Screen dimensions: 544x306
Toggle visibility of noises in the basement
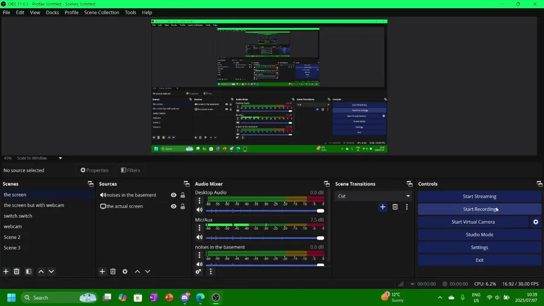point(173,195)
